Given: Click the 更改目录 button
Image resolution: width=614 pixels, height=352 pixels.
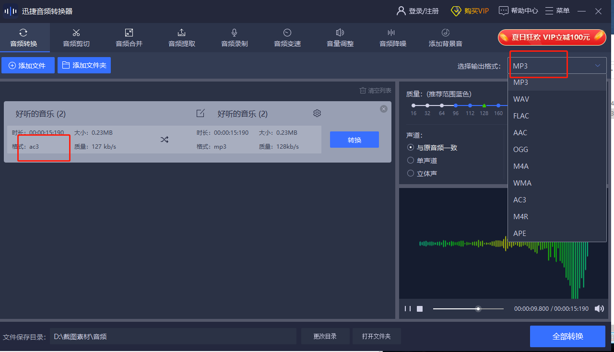Looking at the screenshot, I should pos(325,337).
